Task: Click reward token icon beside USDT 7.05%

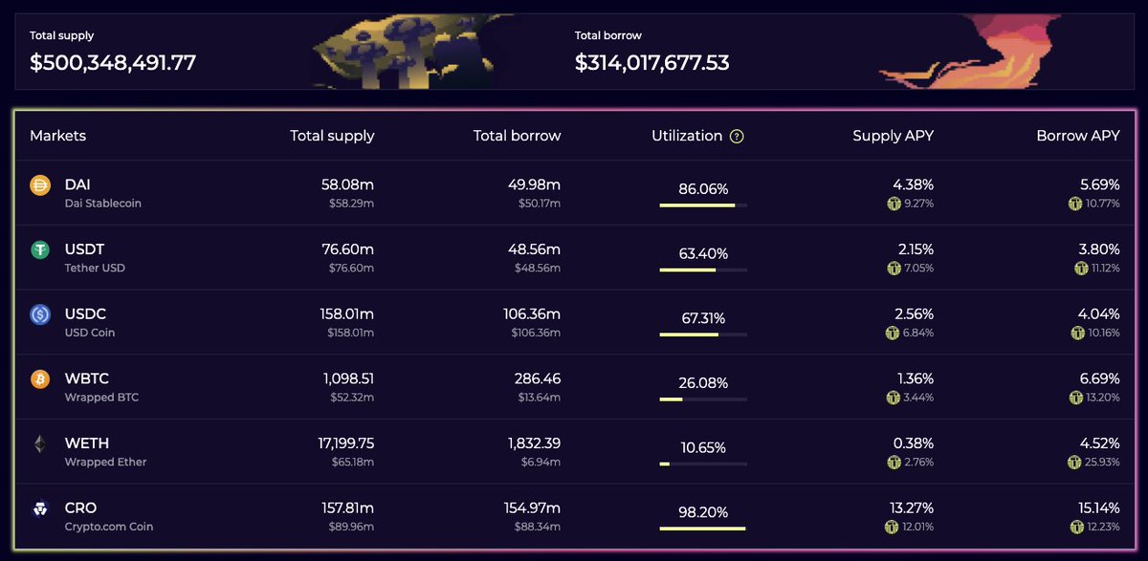Action: [x=894, y=269]
